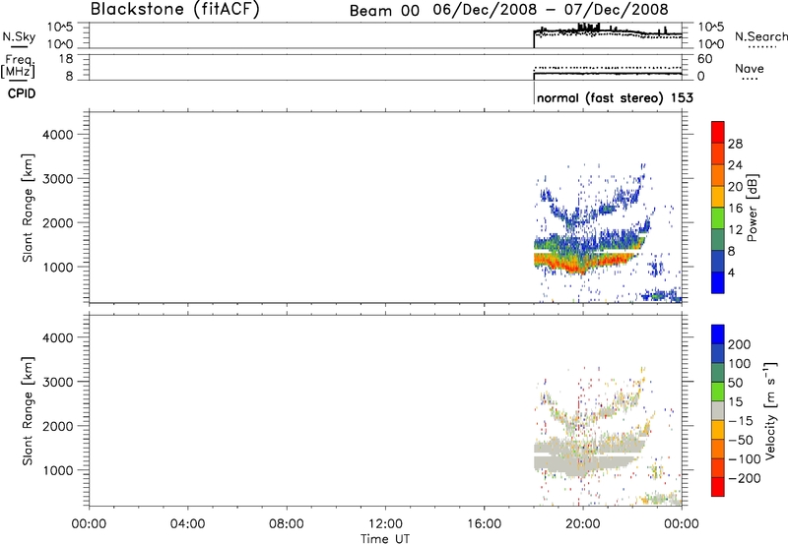Click the 'Blackstone (fitACF)' plot title
This screenshot has width=788, height=545.
[175, 9]
